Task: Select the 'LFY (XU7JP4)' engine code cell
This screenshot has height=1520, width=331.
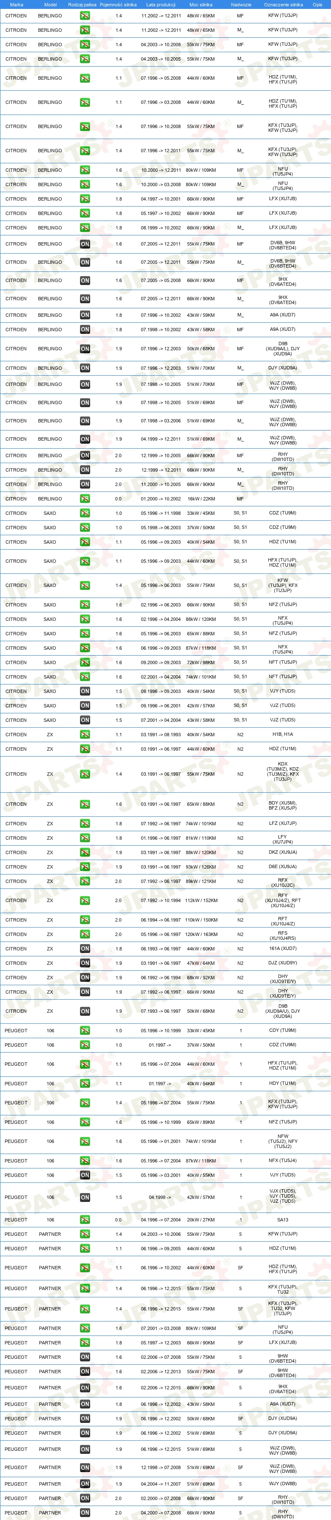Action: click(283, 839)
